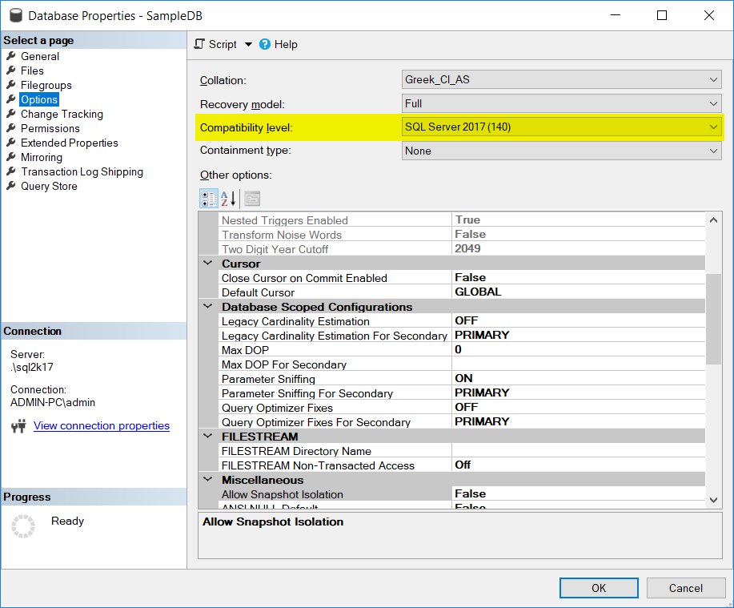
Task: Select the Allow Snapshot Isolation row
Action: (462, 493)
